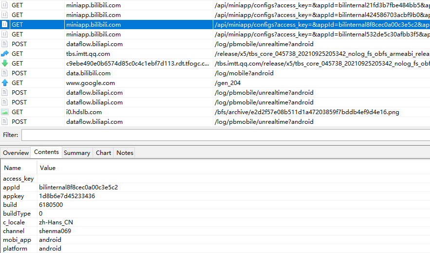The width and height of the screenshot is (430, 253).
Task: Select the build parameter name
Action: tap(10, 205)
